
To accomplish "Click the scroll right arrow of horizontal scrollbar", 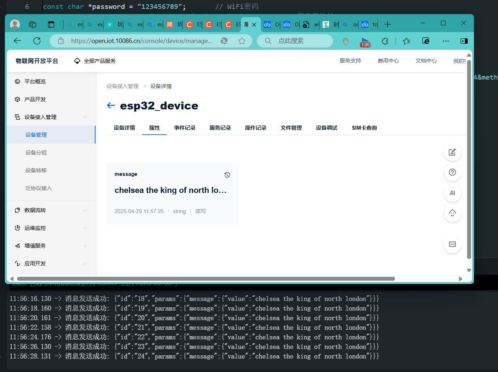I will click(x=460, y=279).
